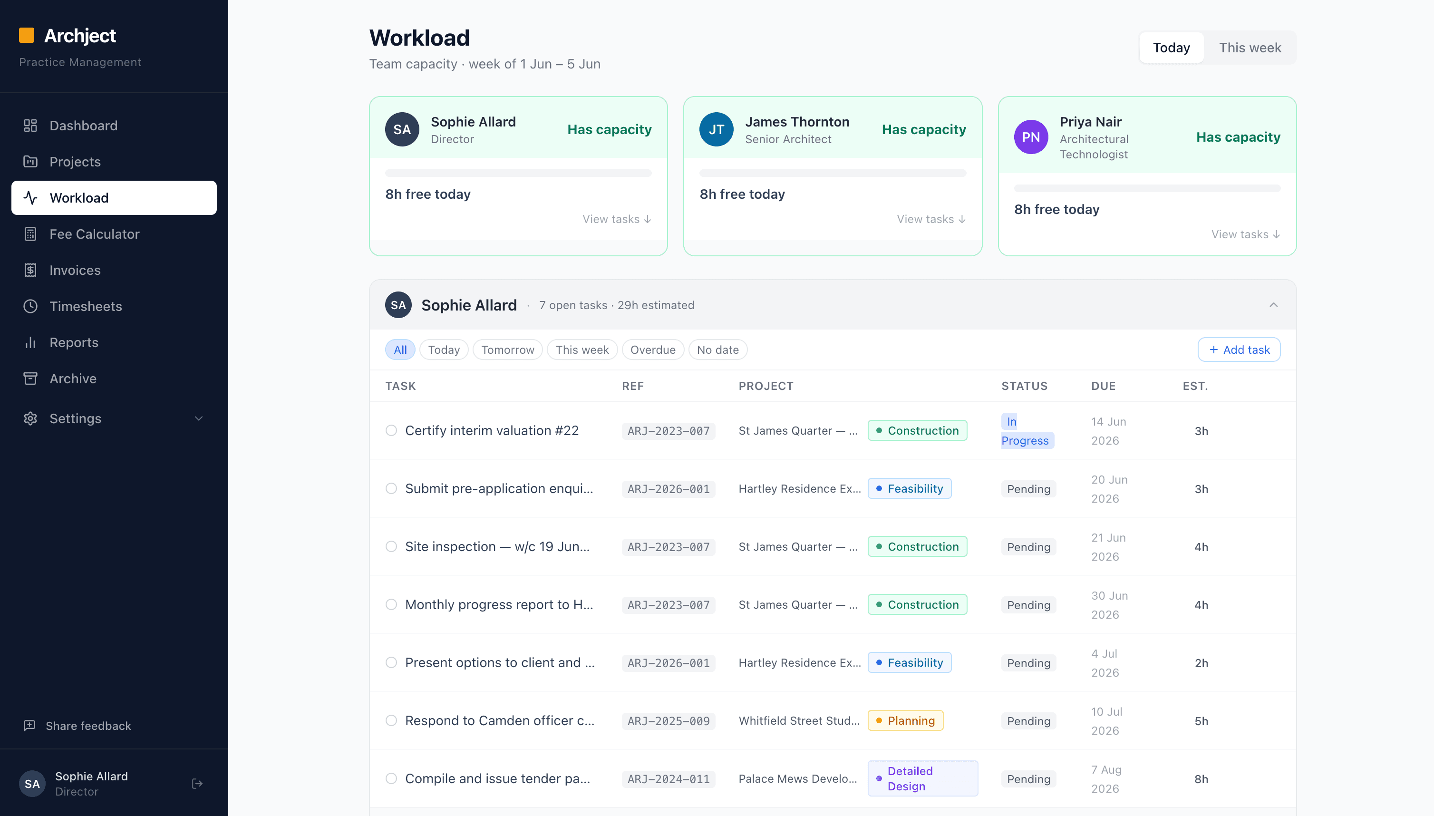Select the All task filter
The width and height of the screenshot is (1434, 816).
click(x=399, y=350)
